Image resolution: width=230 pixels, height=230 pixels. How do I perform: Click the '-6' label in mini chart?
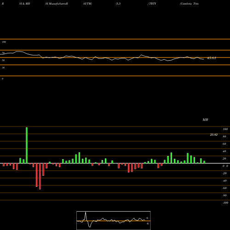[147, 224]
